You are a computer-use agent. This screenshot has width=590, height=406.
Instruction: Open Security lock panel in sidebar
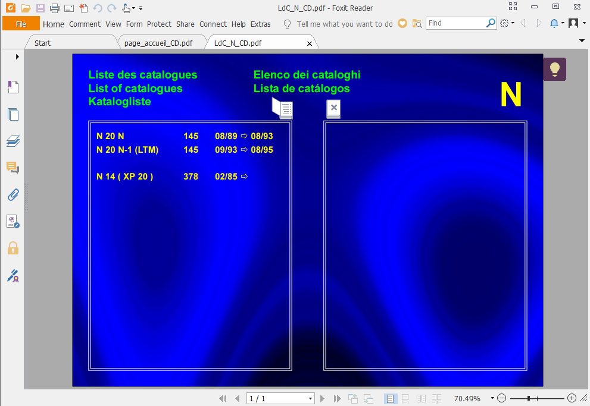click(x=13, y=248)
